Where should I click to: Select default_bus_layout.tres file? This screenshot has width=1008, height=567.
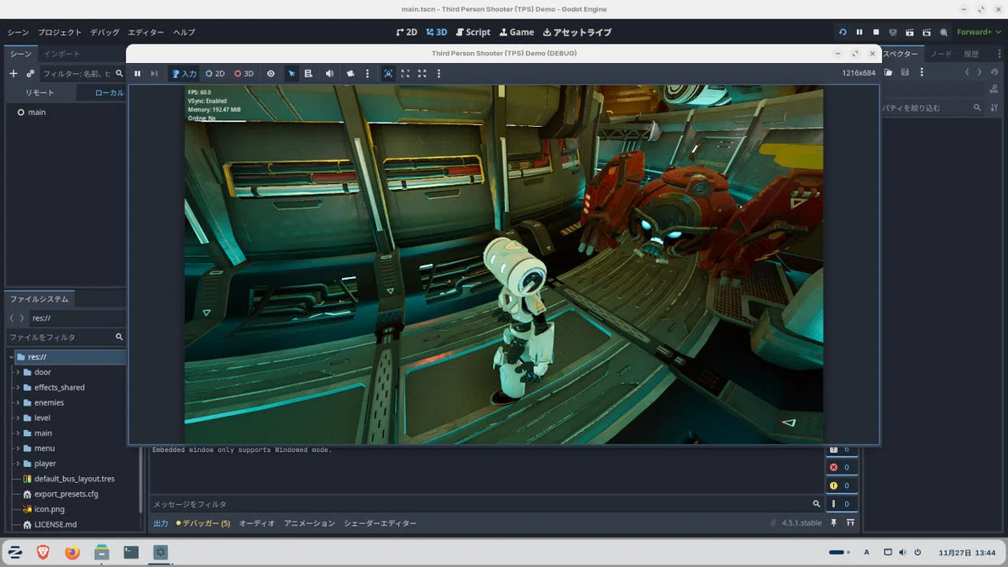[x=74, y=479]
